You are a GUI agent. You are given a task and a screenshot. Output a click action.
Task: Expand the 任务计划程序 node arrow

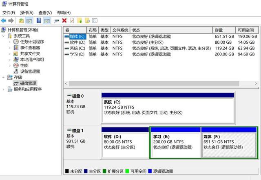tap(10, 42)
